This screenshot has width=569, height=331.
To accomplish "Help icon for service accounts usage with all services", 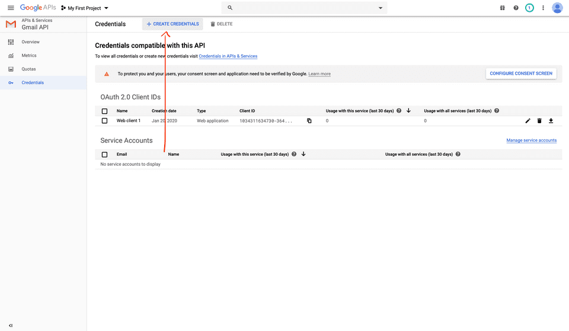I will (458, 154).
